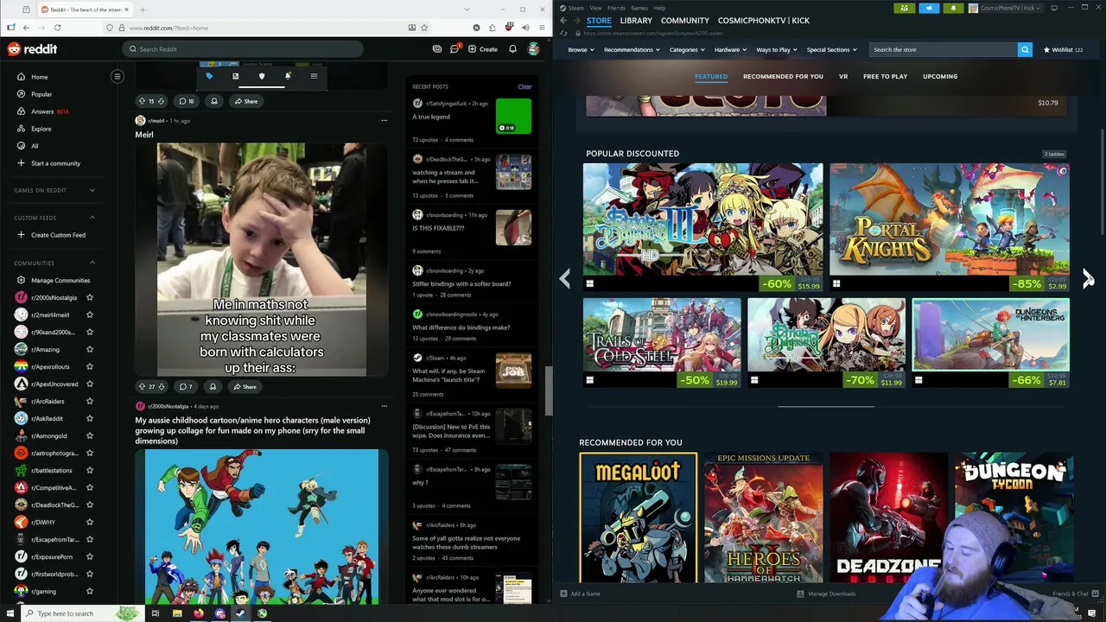Screen dimensions: 1106x622
Task: Open comments on the post with 10 comments
Action: (x=187, y=101)
